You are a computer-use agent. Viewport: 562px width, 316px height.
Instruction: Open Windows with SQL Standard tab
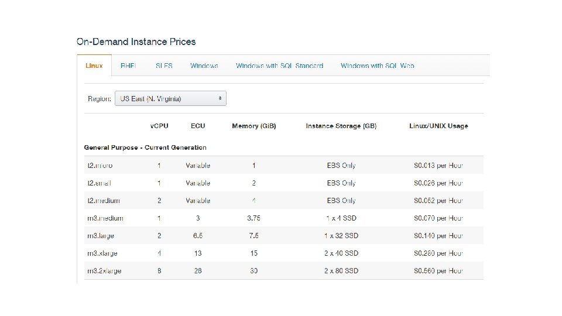(x=279, y=66)
